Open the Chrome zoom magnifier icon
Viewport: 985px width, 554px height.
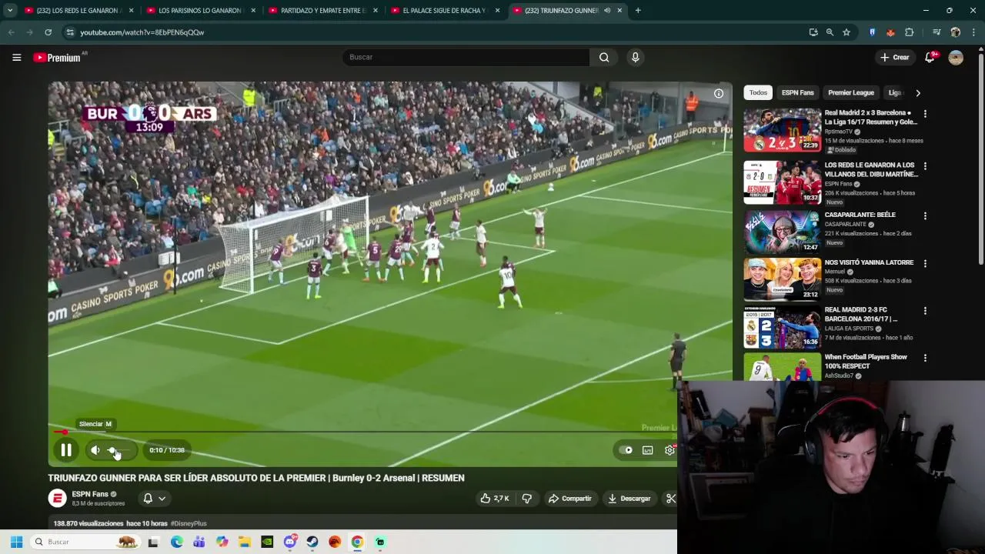(x=830, y=32)
